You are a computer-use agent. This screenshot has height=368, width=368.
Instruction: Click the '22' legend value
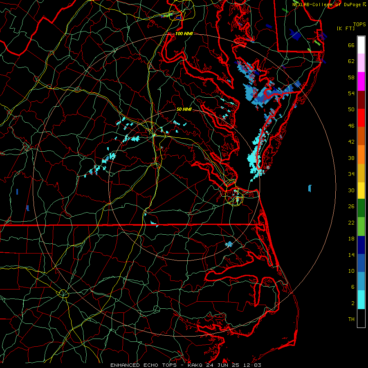(351, 222)
